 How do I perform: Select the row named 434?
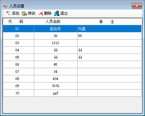[72, 79]
